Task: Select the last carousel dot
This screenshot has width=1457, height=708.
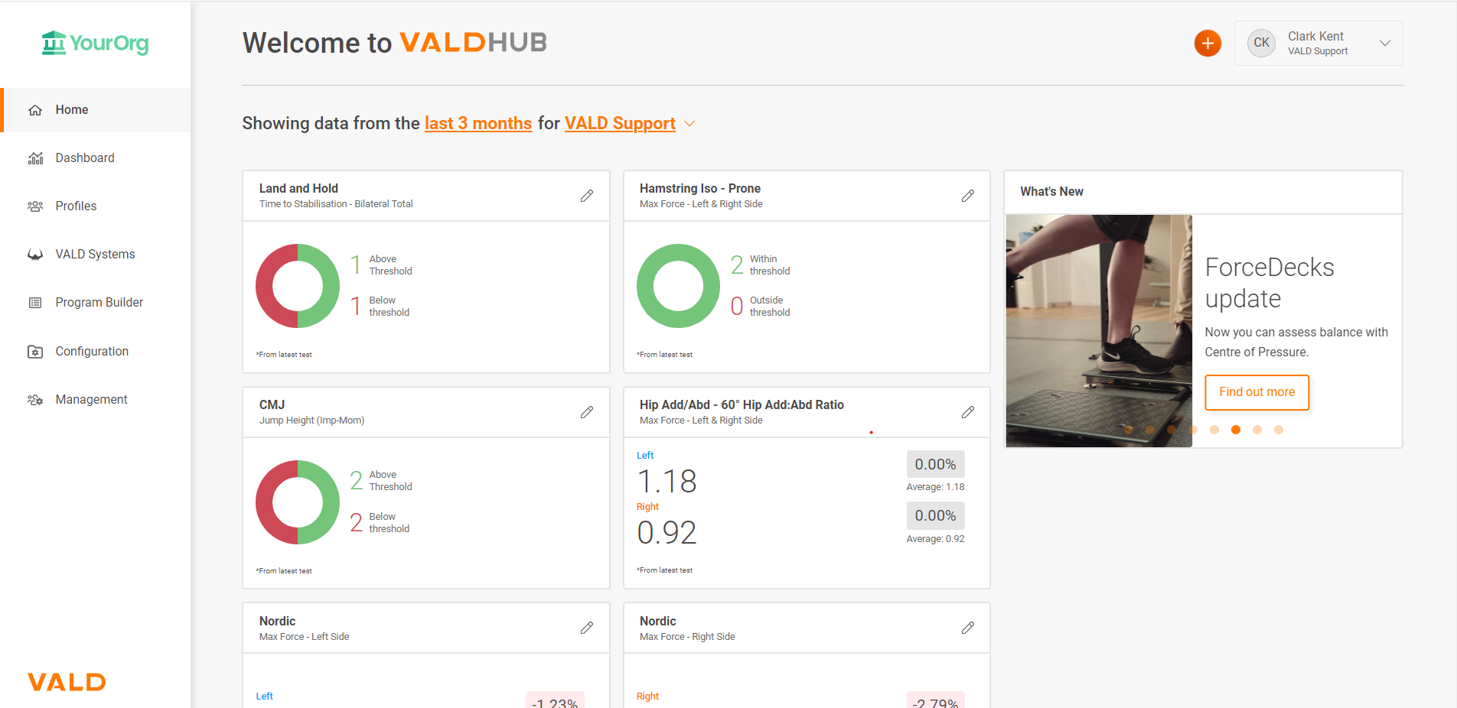Action: (1279, 430)
